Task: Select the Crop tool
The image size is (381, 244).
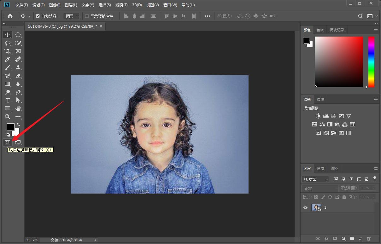Action: [8, 51]
